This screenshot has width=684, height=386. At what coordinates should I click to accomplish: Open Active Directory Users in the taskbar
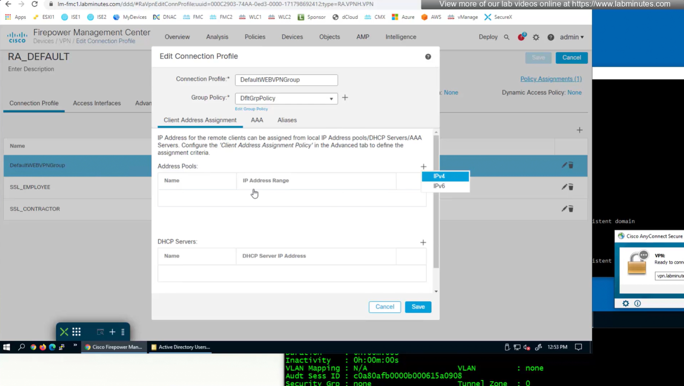pyautogui.click(x=181, y=347)
